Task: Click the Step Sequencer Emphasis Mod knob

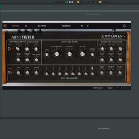Action: coord(111,73)
